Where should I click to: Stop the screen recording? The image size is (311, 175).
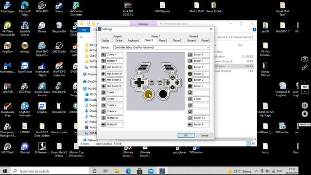[305, 114]
